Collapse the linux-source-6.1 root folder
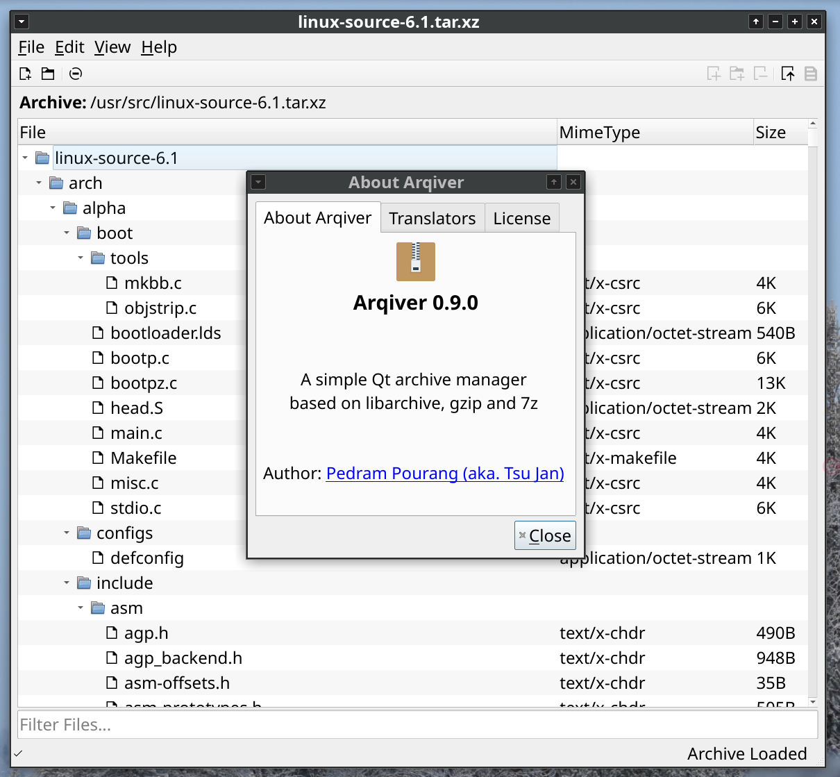 tap(25, 158)
